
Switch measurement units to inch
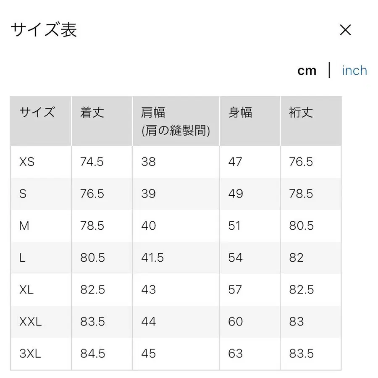354,71
